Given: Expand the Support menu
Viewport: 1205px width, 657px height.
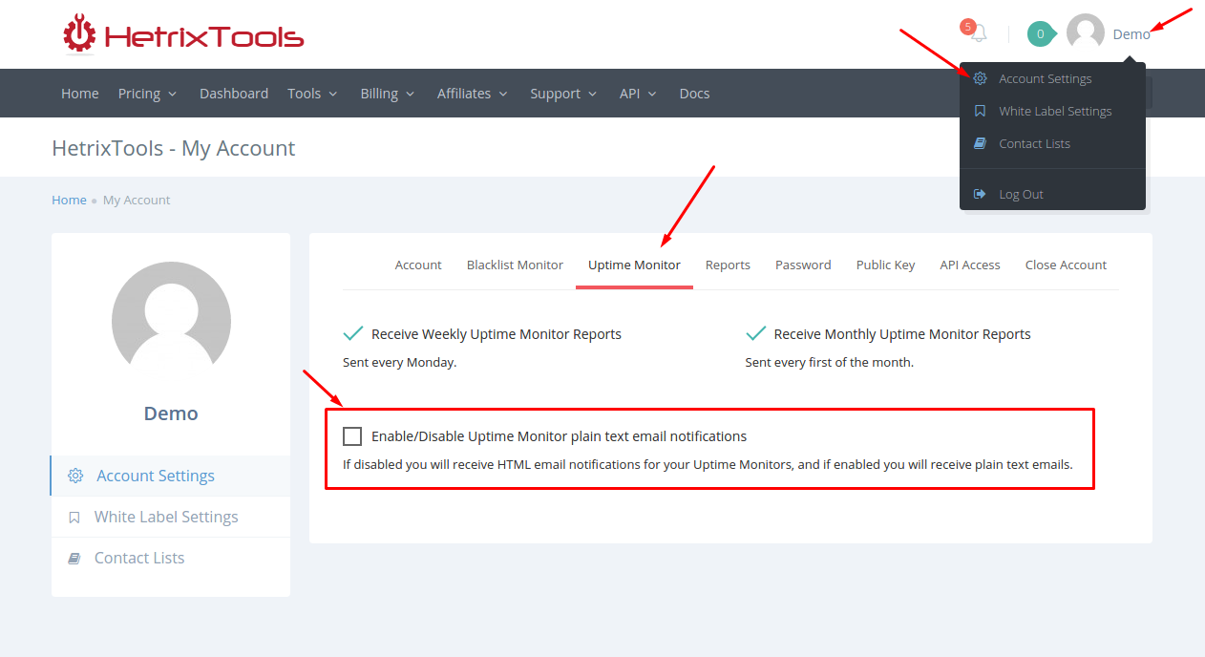Looking at the screenshot, I should pyautogui.click(x=564, y=94).
